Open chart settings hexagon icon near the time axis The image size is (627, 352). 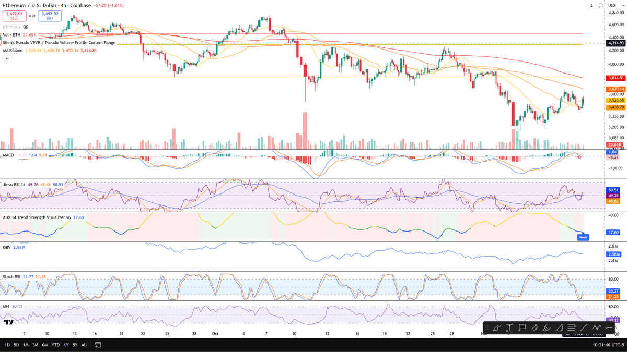617,334
